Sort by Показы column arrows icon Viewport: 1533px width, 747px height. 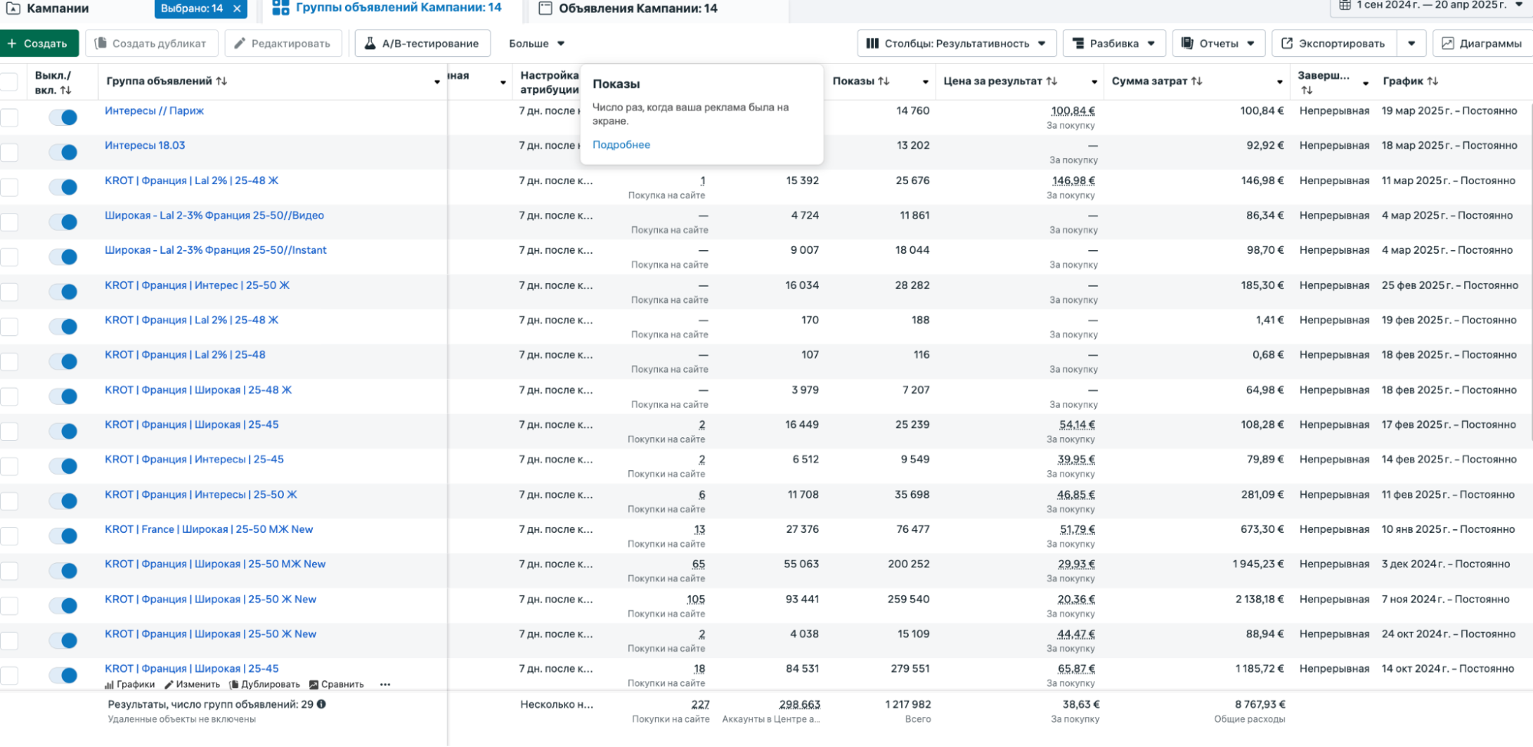883,81
